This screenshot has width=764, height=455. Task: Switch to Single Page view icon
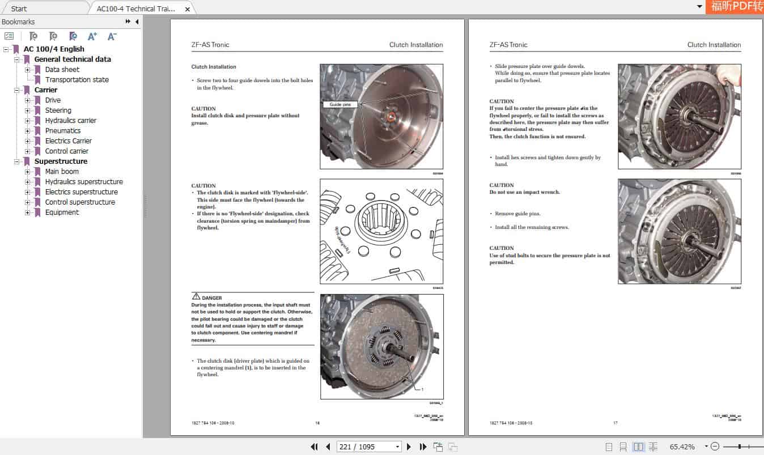click(x=608, y=447)
